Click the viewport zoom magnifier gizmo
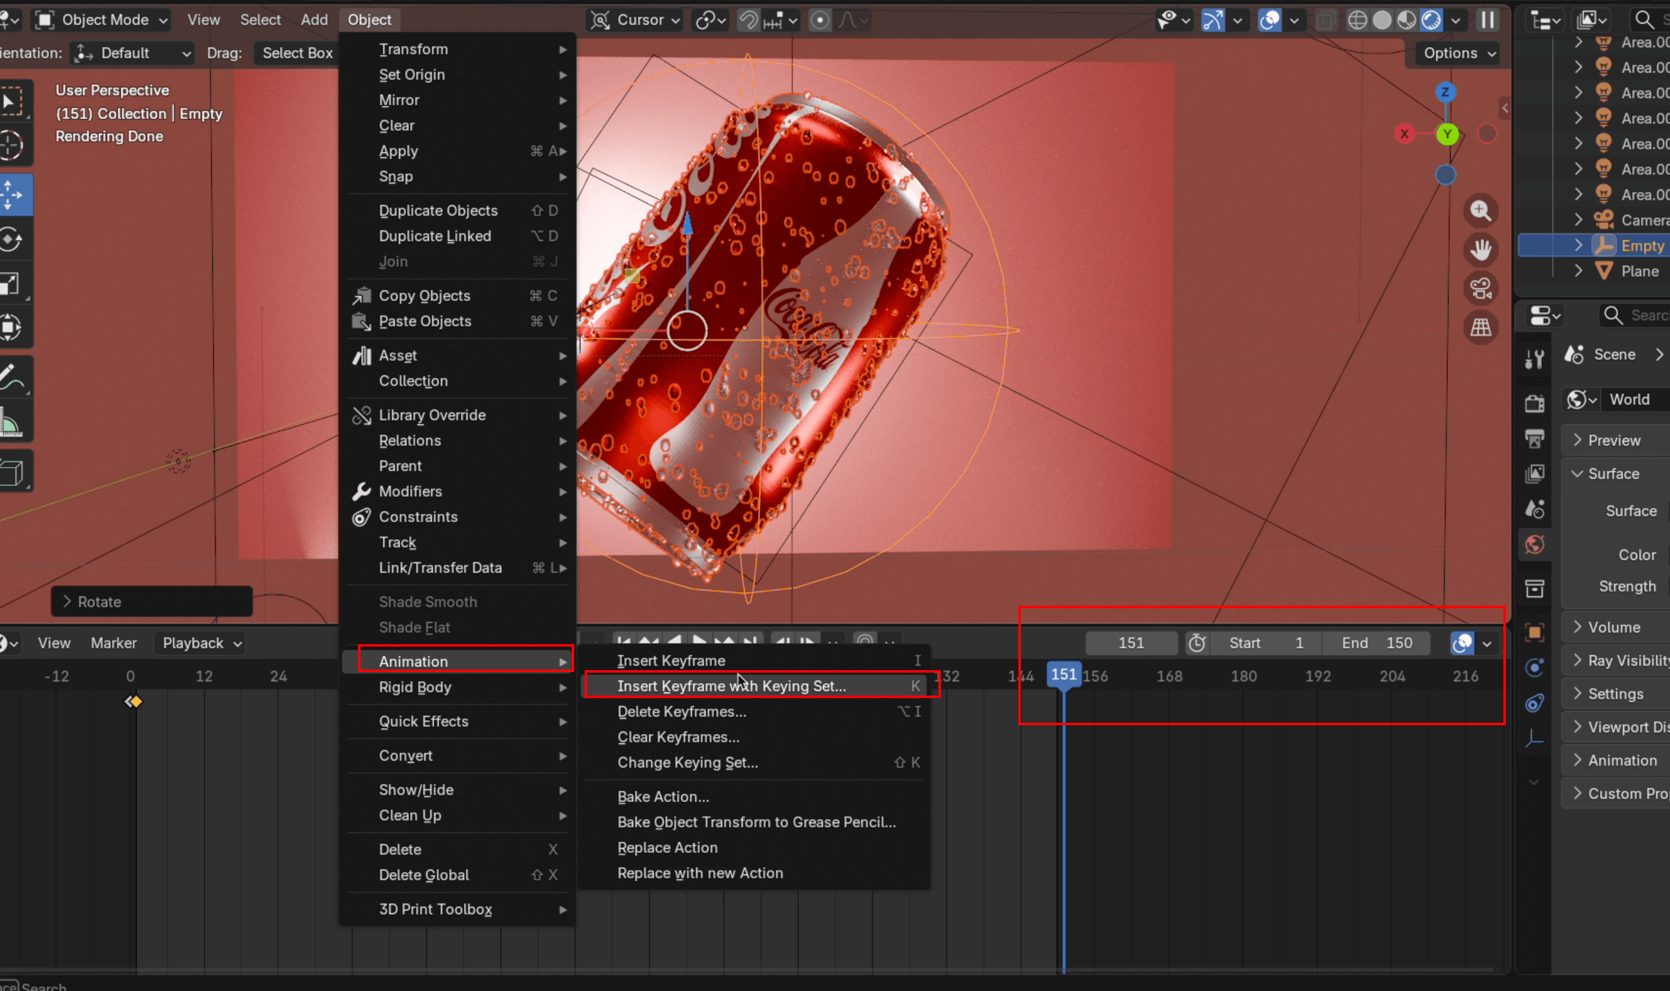Viewport: 1670px width, 991px height. click(x=1480, y=211)
